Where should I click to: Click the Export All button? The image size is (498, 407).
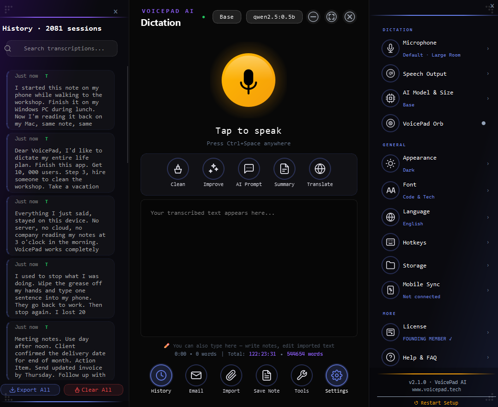tap(30, 390)
